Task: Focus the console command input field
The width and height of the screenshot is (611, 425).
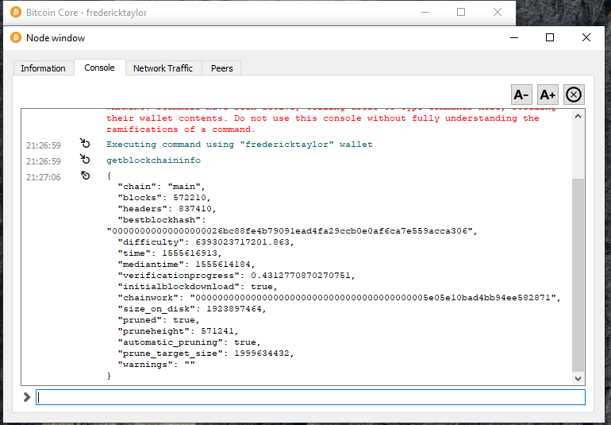Action: [310, 397]
